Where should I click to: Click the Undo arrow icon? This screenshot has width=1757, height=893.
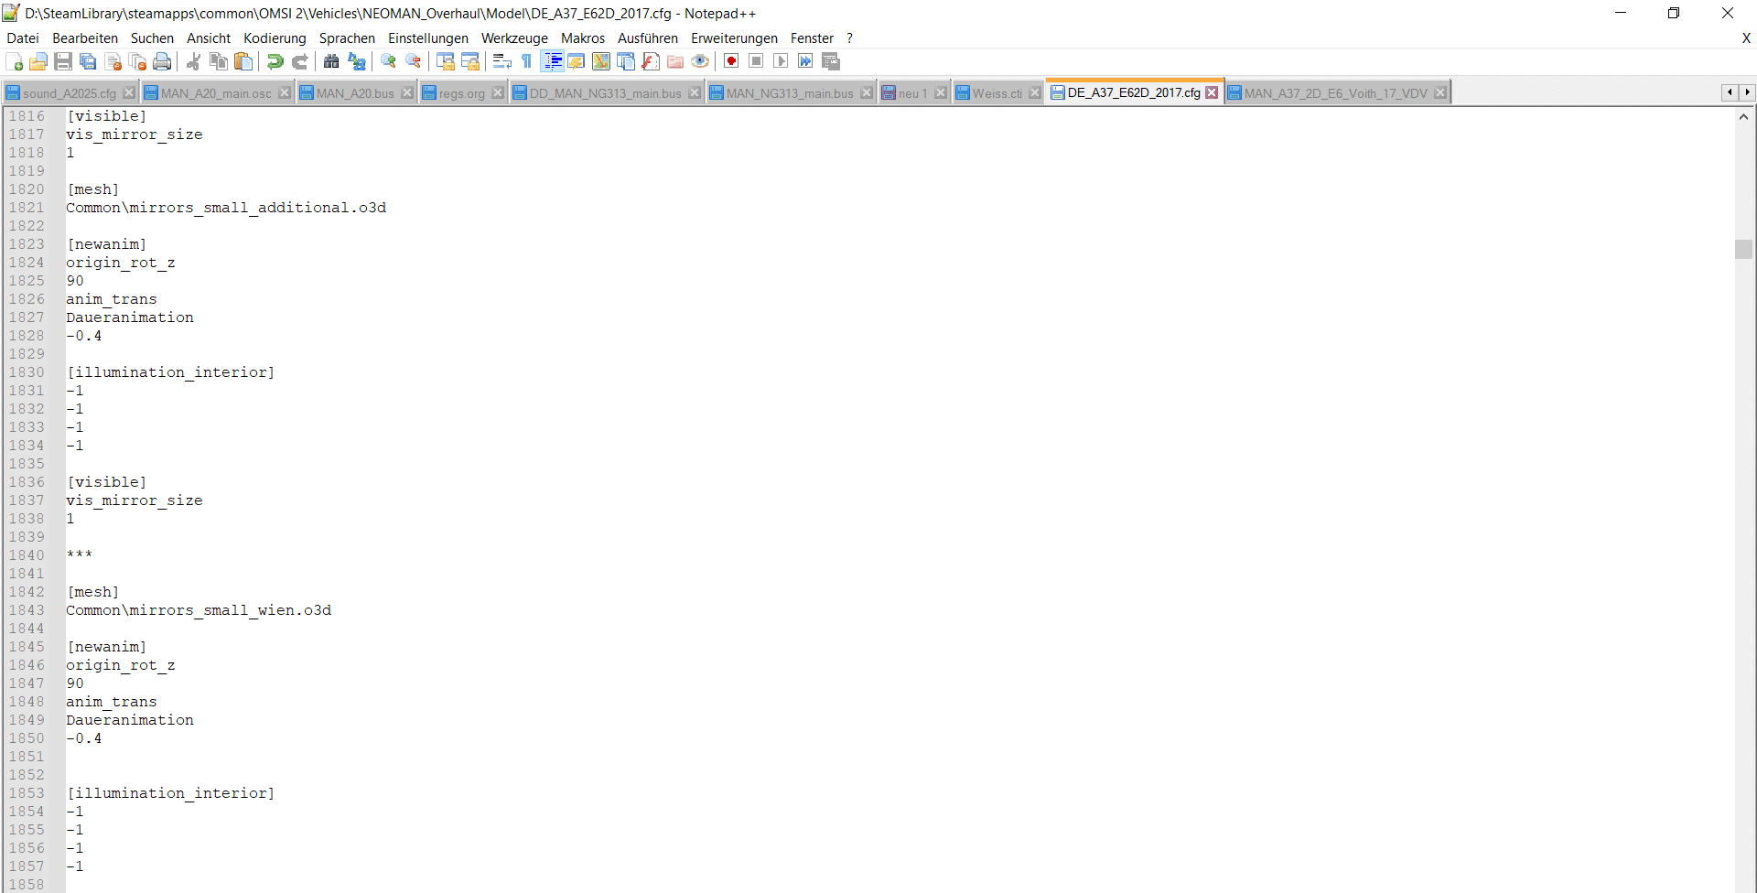coord(275,61)
